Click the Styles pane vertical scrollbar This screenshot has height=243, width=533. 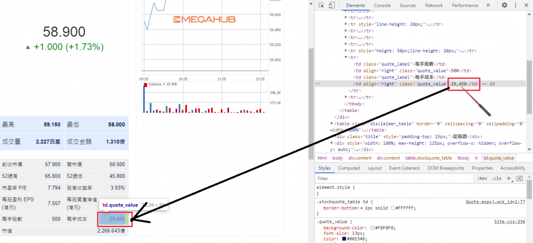pos(529,190)
